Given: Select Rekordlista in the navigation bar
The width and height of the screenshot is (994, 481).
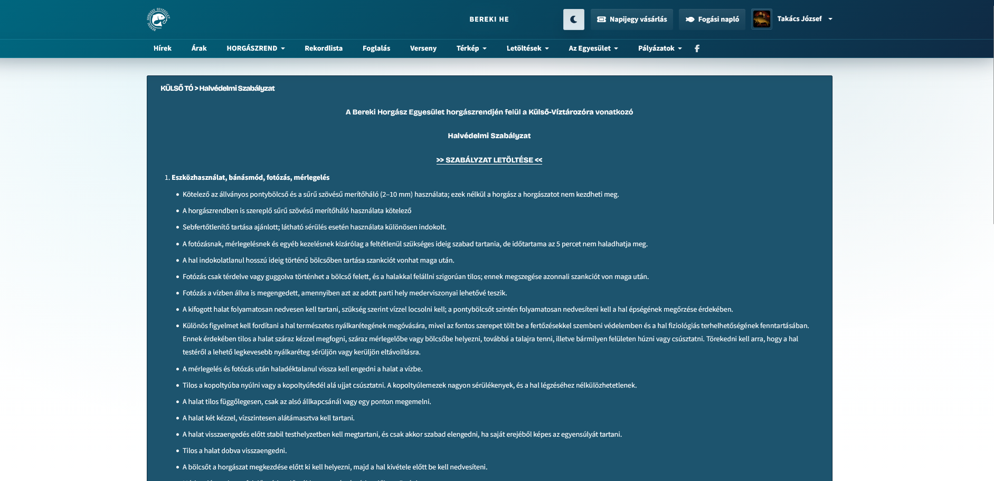Looking at the screenshot, I should click(324, 49).
